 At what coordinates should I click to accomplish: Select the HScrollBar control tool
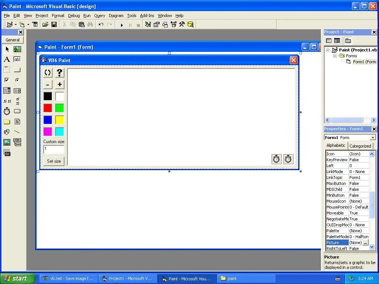click(x=7, y=101)
